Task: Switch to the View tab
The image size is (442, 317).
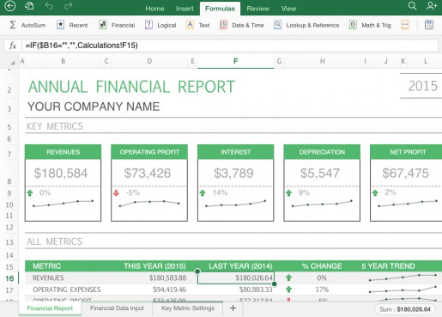Action: coord(288,9)
